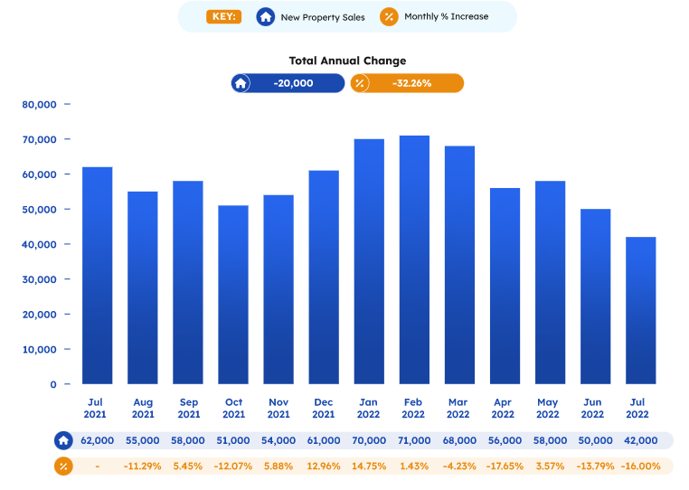Click percent icon at percentage row start
The width and height of the screenshot is (689, 490).
pos(63,466)
